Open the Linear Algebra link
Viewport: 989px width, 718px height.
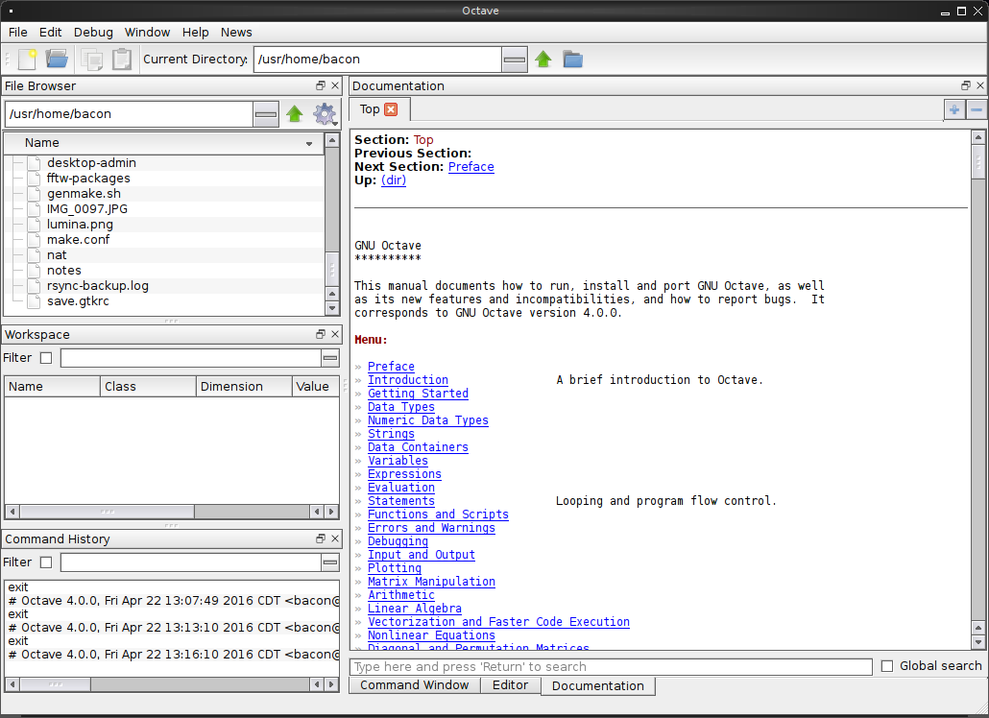coord(415,609)
